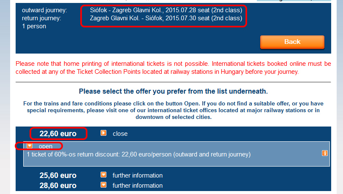Expand 28,60 euro offer arrow icon
The image size is (343, 194).
pos(103,185)
